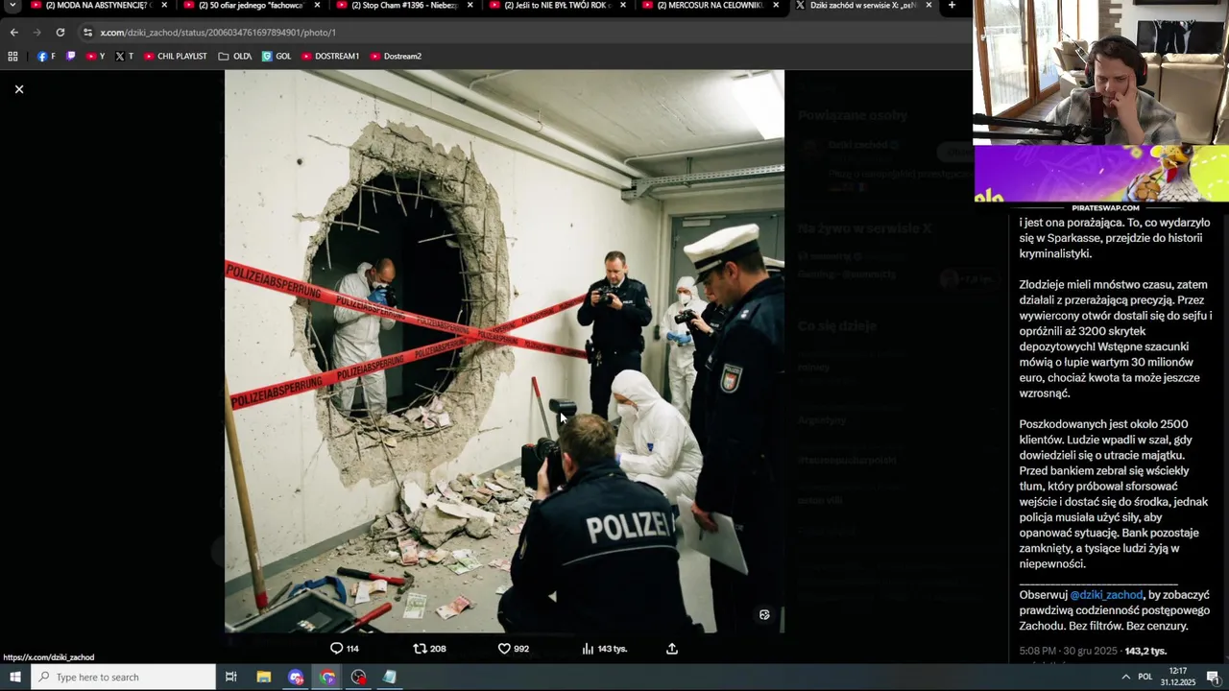Expand the tab search dropdown arrow
1229x691 pixels.
12,5
